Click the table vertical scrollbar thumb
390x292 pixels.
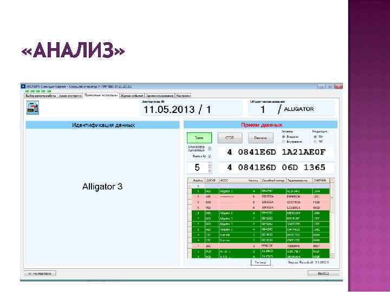[x=332, y=197]
